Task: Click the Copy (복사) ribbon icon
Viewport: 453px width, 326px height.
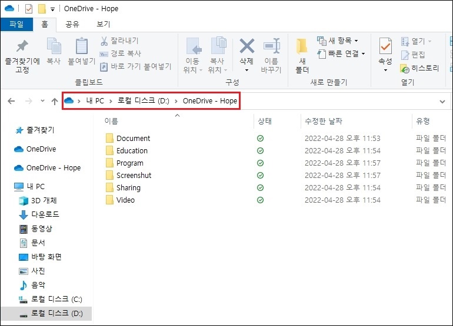Action: click(x=54, y=46)
